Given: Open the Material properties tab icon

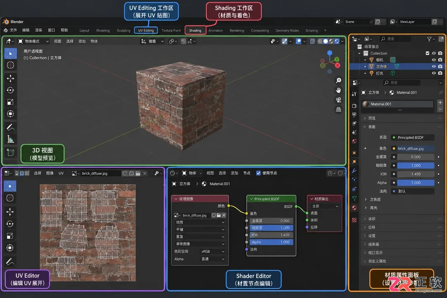Looking at the screenshot, I should tap(354, 208).
